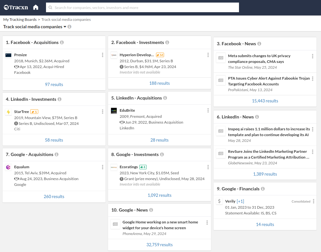321x252 pixels.
Task: Go to My Tracking Boards breadcrumb
Action: point(20,20)
